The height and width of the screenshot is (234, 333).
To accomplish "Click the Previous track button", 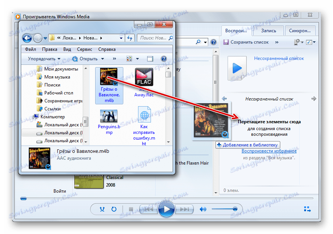I will 149,209.
